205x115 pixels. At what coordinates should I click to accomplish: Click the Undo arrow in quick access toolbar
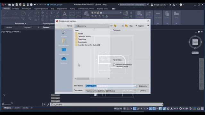(x=35, y=5)
